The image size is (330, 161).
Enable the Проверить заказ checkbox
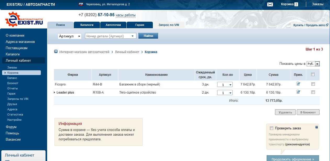(x=271, y=128)
